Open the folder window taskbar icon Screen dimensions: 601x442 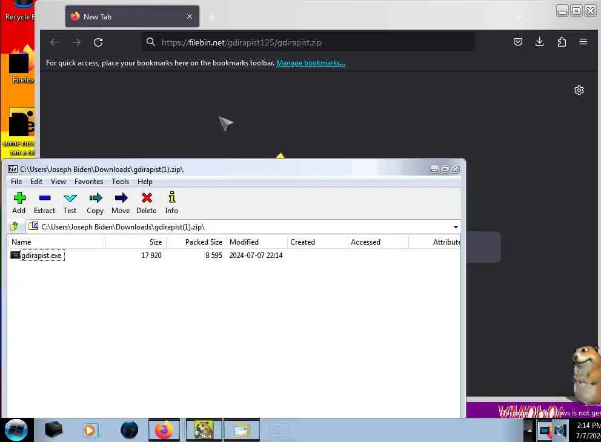pos(242,430)
